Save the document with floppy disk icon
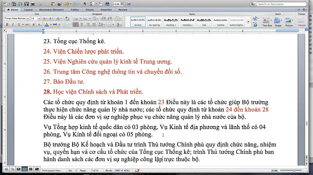The image size is (313, 175). [x=27, y=4]
